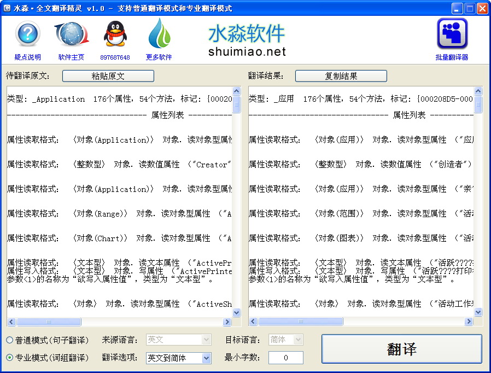The width and height of the screenshot is (491, 373).
Task: Click scroll-up arrow of result pane
Action: pos(478,91)
